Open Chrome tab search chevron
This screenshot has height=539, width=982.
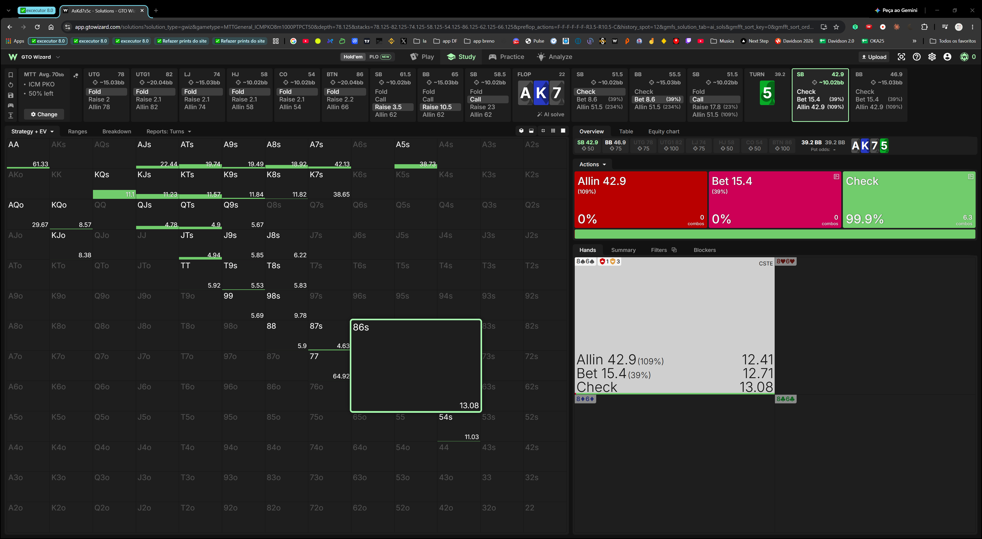point(8,10)
